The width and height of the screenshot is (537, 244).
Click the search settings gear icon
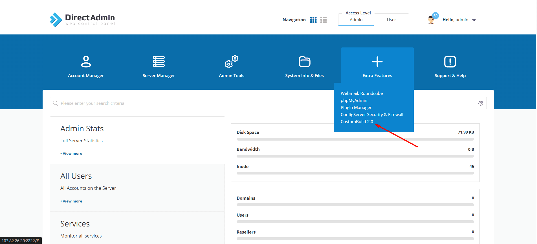(481, 103)
